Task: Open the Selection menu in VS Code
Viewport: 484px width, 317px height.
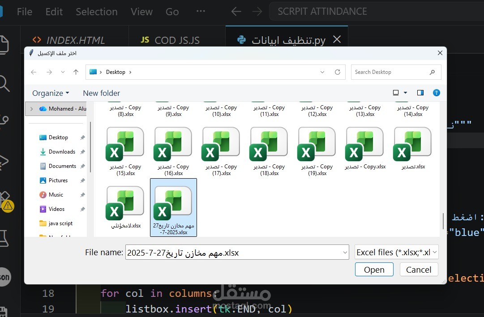Action: [97, 12]
